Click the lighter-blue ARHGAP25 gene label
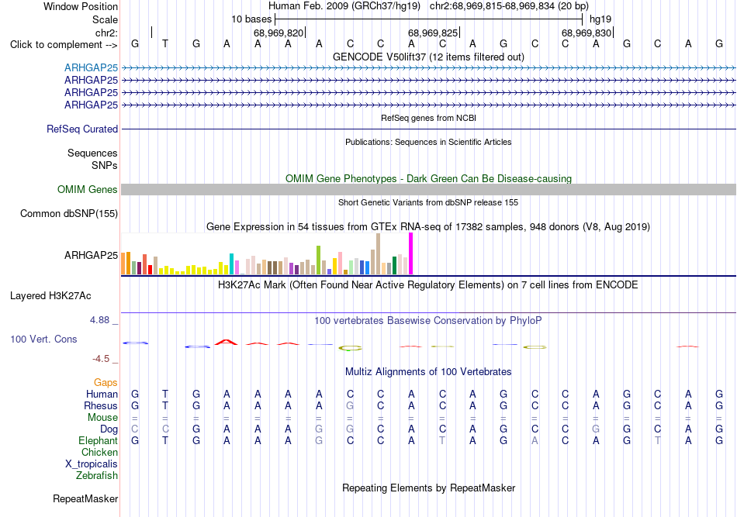This screenshot has width=737, height=517. click(x=91, y=67)
